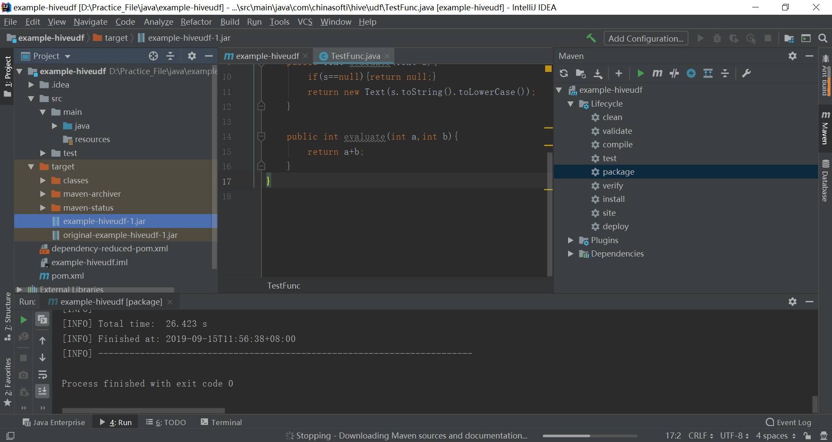Screen dimensions: 832x442
Task: Toggle scroll to end in Run console
Action: pyautogui.click(x=42, y=391)
